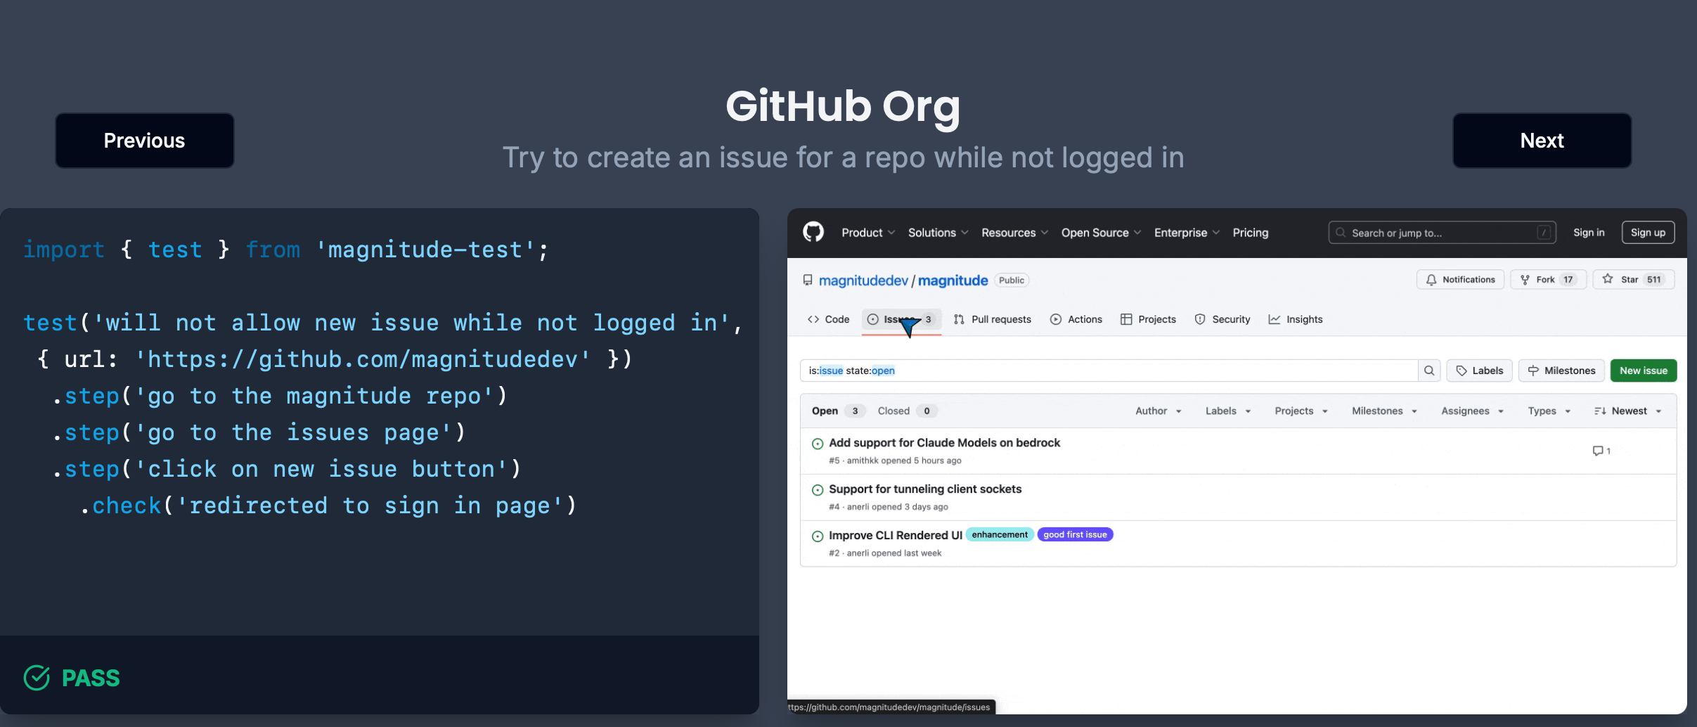The image size is (1697, 727).
Task: Open the Open Source menu
Action: [x=1101, y=233]
